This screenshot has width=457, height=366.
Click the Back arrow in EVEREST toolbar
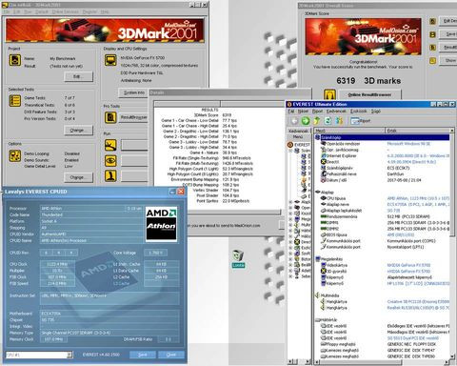(294, 121)
